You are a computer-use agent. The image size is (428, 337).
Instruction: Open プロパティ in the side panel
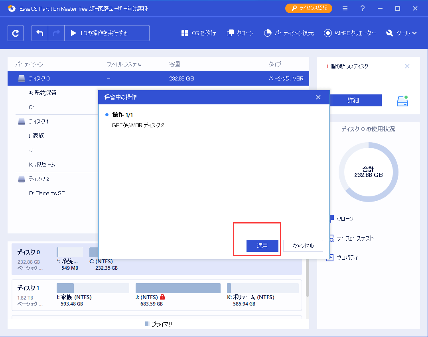tap(347, 258)
